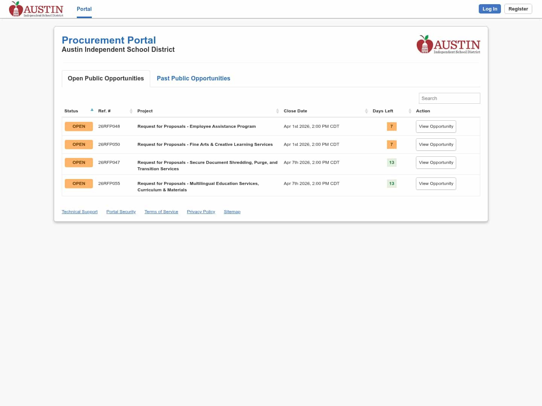Click the Austin ISD logo in header
The height and width of the screenshot is (406, 542).
coord(36,9)
